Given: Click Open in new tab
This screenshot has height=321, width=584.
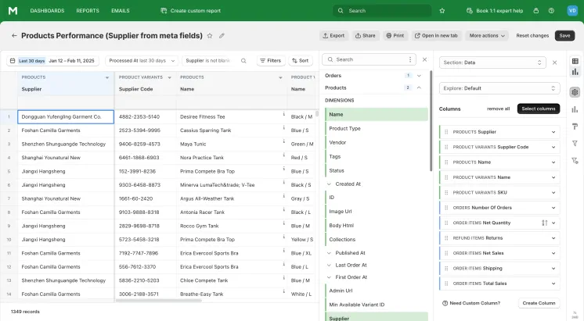Looking at the screenshot, I should pyautogui.click(x=436, y=36).
